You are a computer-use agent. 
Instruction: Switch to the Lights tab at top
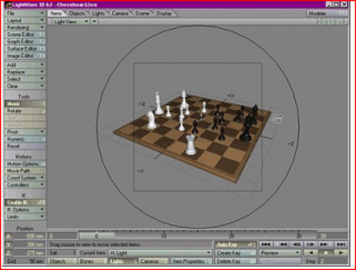(x=98, y=13)
